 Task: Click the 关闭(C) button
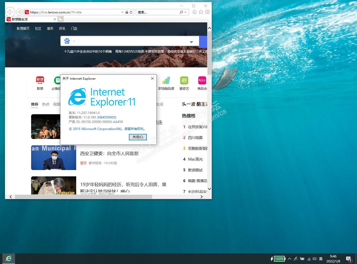pyautogui.click(x=138, y=137)
